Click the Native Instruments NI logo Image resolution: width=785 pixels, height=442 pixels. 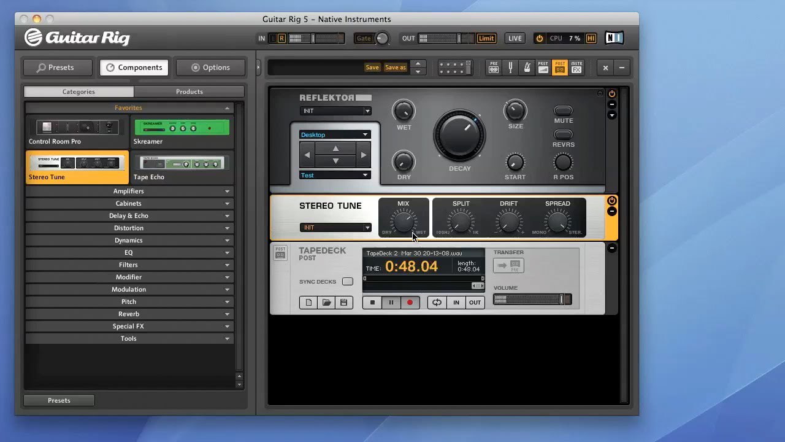tap(614, 38)
